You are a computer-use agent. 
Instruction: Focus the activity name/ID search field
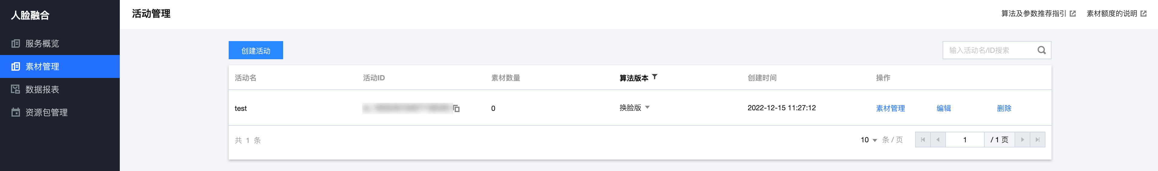[989, 50]
